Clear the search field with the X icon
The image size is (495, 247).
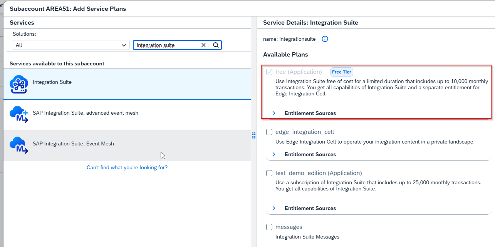click(x=203, y=45)
